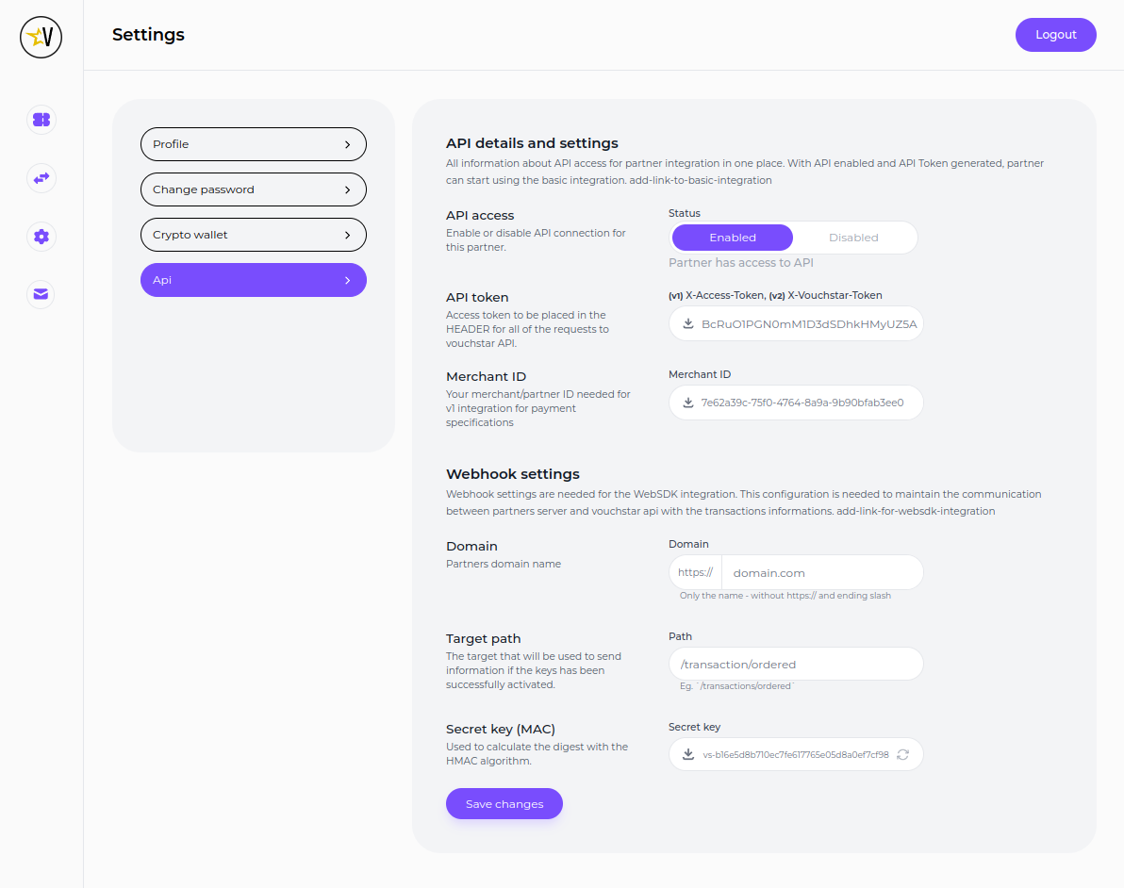Viewport: 1124px width, 888px height.
Task: Click 'Partner has access to API' text
Action: [x=740, y=263]
